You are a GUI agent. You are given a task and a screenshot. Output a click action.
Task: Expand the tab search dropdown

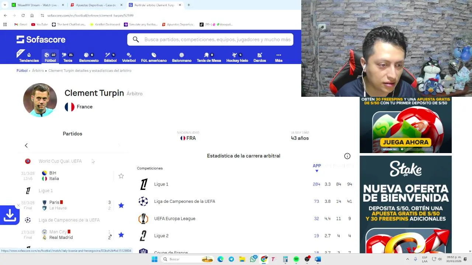(x=4, y=5)
